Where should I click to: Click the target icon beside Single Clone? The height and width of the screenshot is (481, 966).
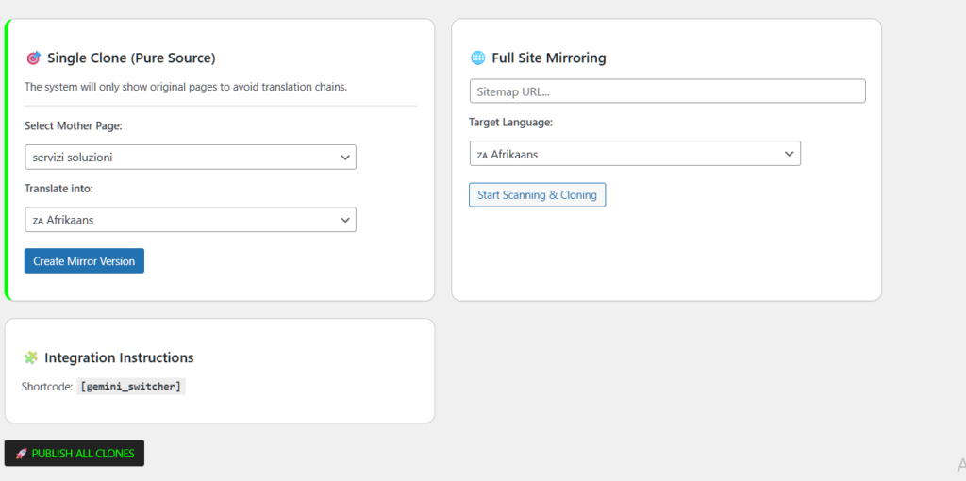[x=33, y=58]
